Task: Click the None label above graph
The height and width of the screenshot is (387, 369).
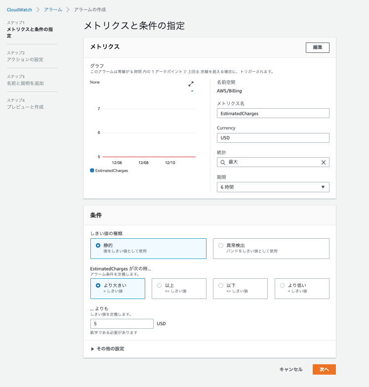Action: 95,82
